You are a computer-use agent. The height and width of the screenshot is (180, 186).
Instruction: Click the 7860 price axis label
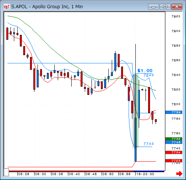tap(176, 60)
